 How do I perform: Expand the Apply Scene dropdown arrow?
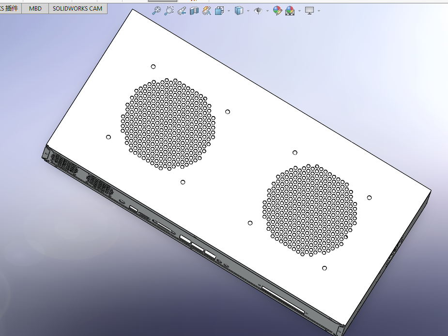(x=299, y=11)
